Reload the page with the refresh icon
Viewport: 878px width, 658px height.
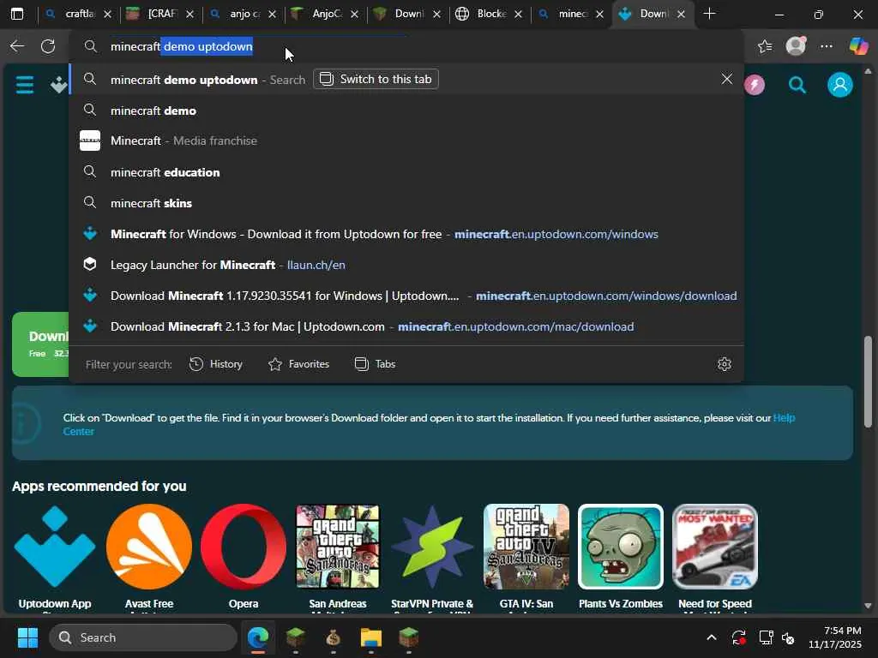click(48, 46)
